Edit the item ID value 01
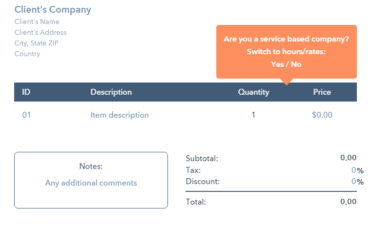 coord(26,115)
